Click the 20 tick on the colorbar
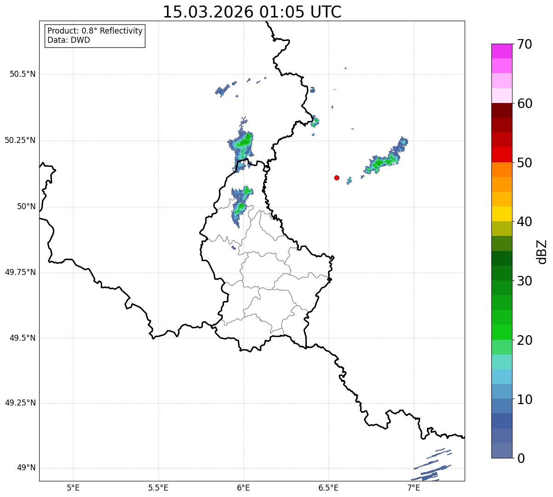Image resolution: width=553 pixels, height=497 pixels. (524, 340)
